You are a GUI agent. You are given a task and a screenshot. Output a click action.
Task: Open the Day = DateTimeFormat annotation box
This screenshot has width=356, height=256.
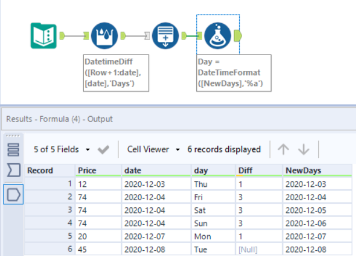pos(234,73)
